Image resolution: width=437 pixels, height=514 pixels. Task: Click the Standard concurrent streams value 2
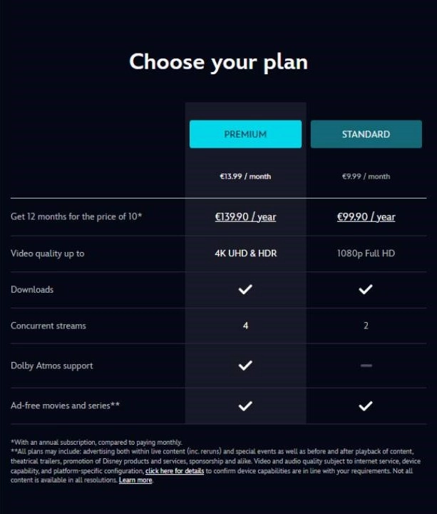click(366, 326)
